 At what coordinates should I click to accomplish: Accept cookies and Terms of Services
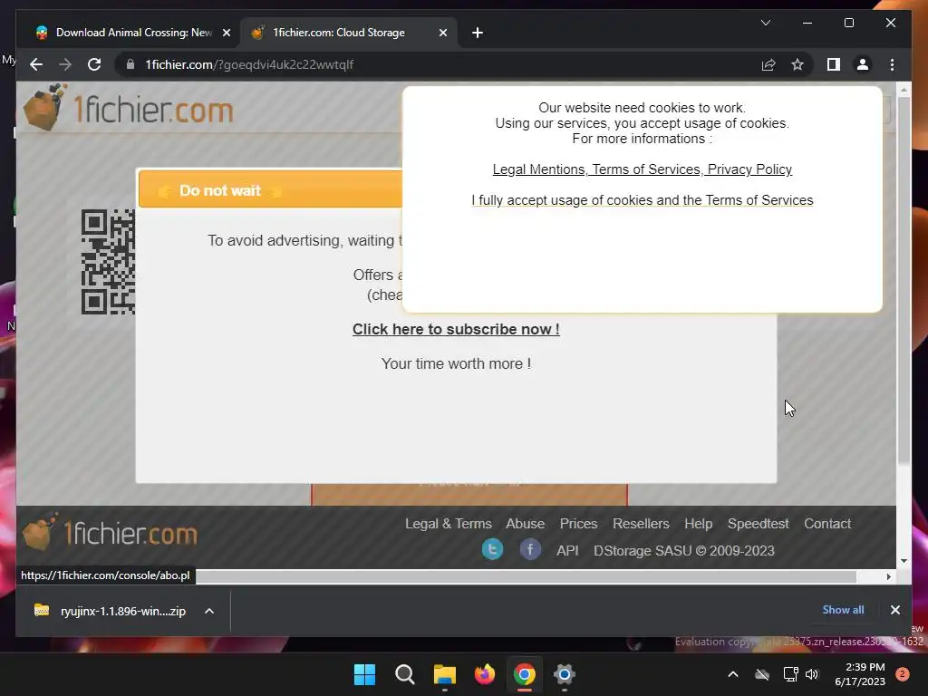(643, 200)
